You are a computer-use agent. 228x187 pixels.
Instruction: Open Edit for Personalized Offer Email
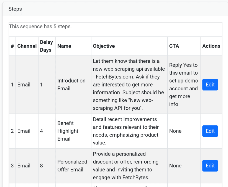[x=210, y=165]
